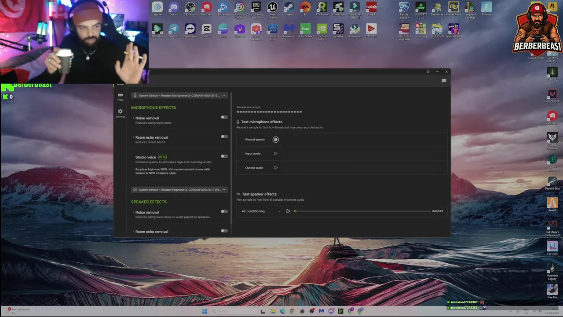
Task: Open Malwarebytes desktop icon
Action: point(289,31)
